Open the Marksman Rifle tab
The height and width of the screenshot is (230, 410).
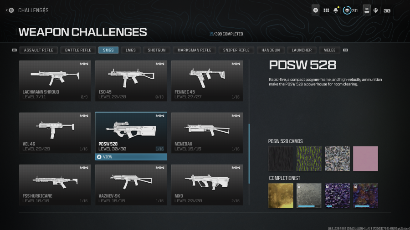coord(194,50)
